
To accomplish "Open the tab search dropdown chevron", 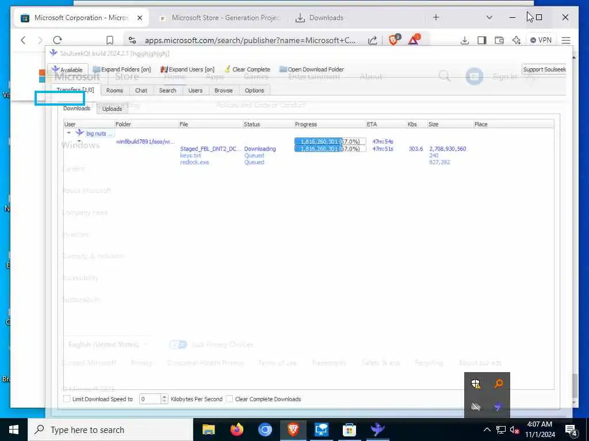I will (x=489, y=17).
